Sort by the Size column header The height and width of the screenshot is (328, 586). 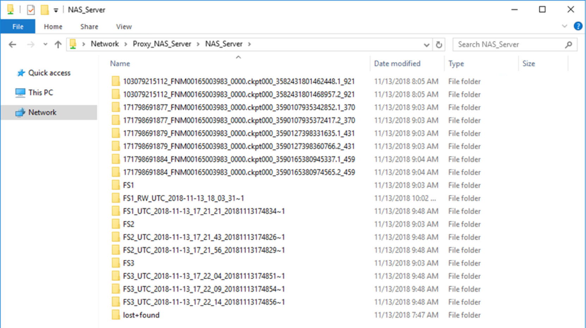529,64
